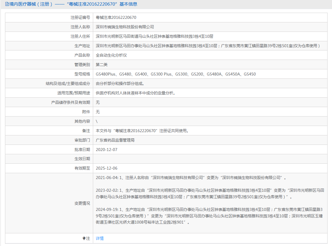Click the 无 value in the 附件 row
Image resolution: width=332 pixels, height=246 pixels.
click(x=98, y=112)
